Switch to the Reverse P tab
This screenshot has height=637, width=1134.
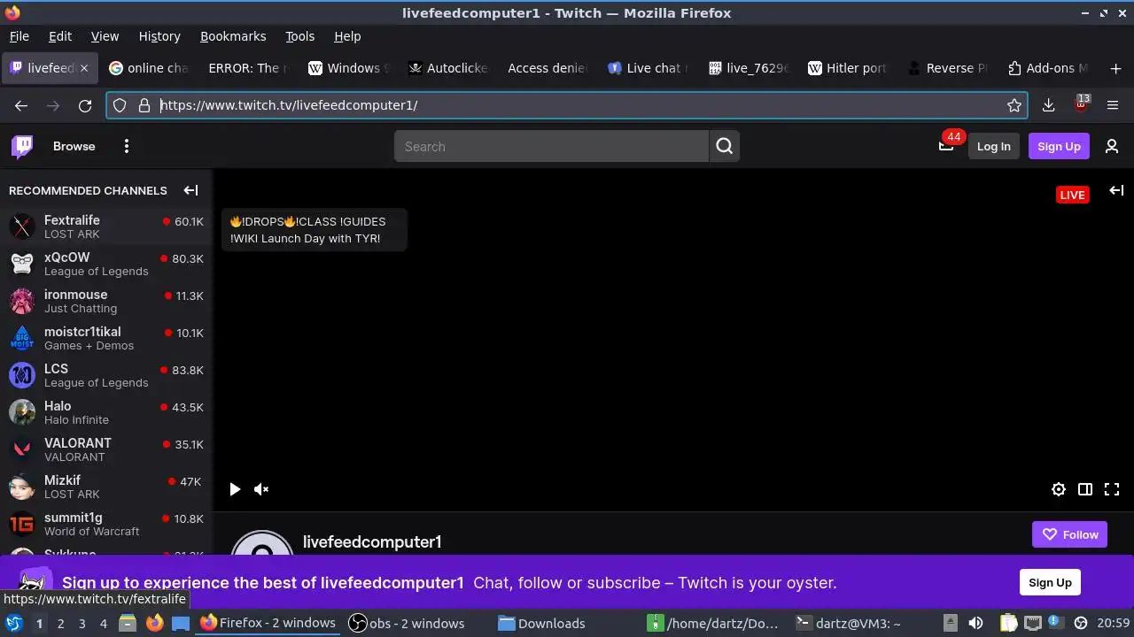tap(948, 68)
